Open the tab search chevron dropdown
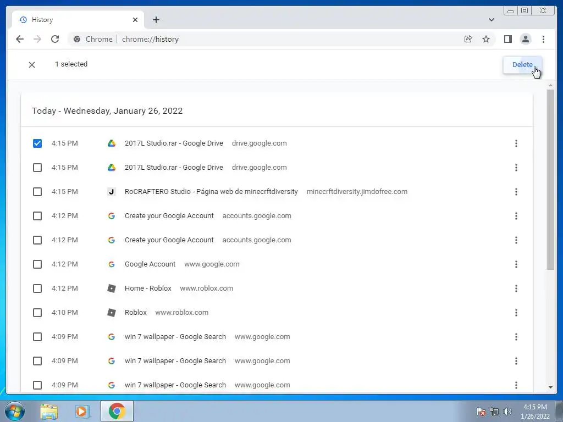The image size is (563, 422). coord(491,20)
